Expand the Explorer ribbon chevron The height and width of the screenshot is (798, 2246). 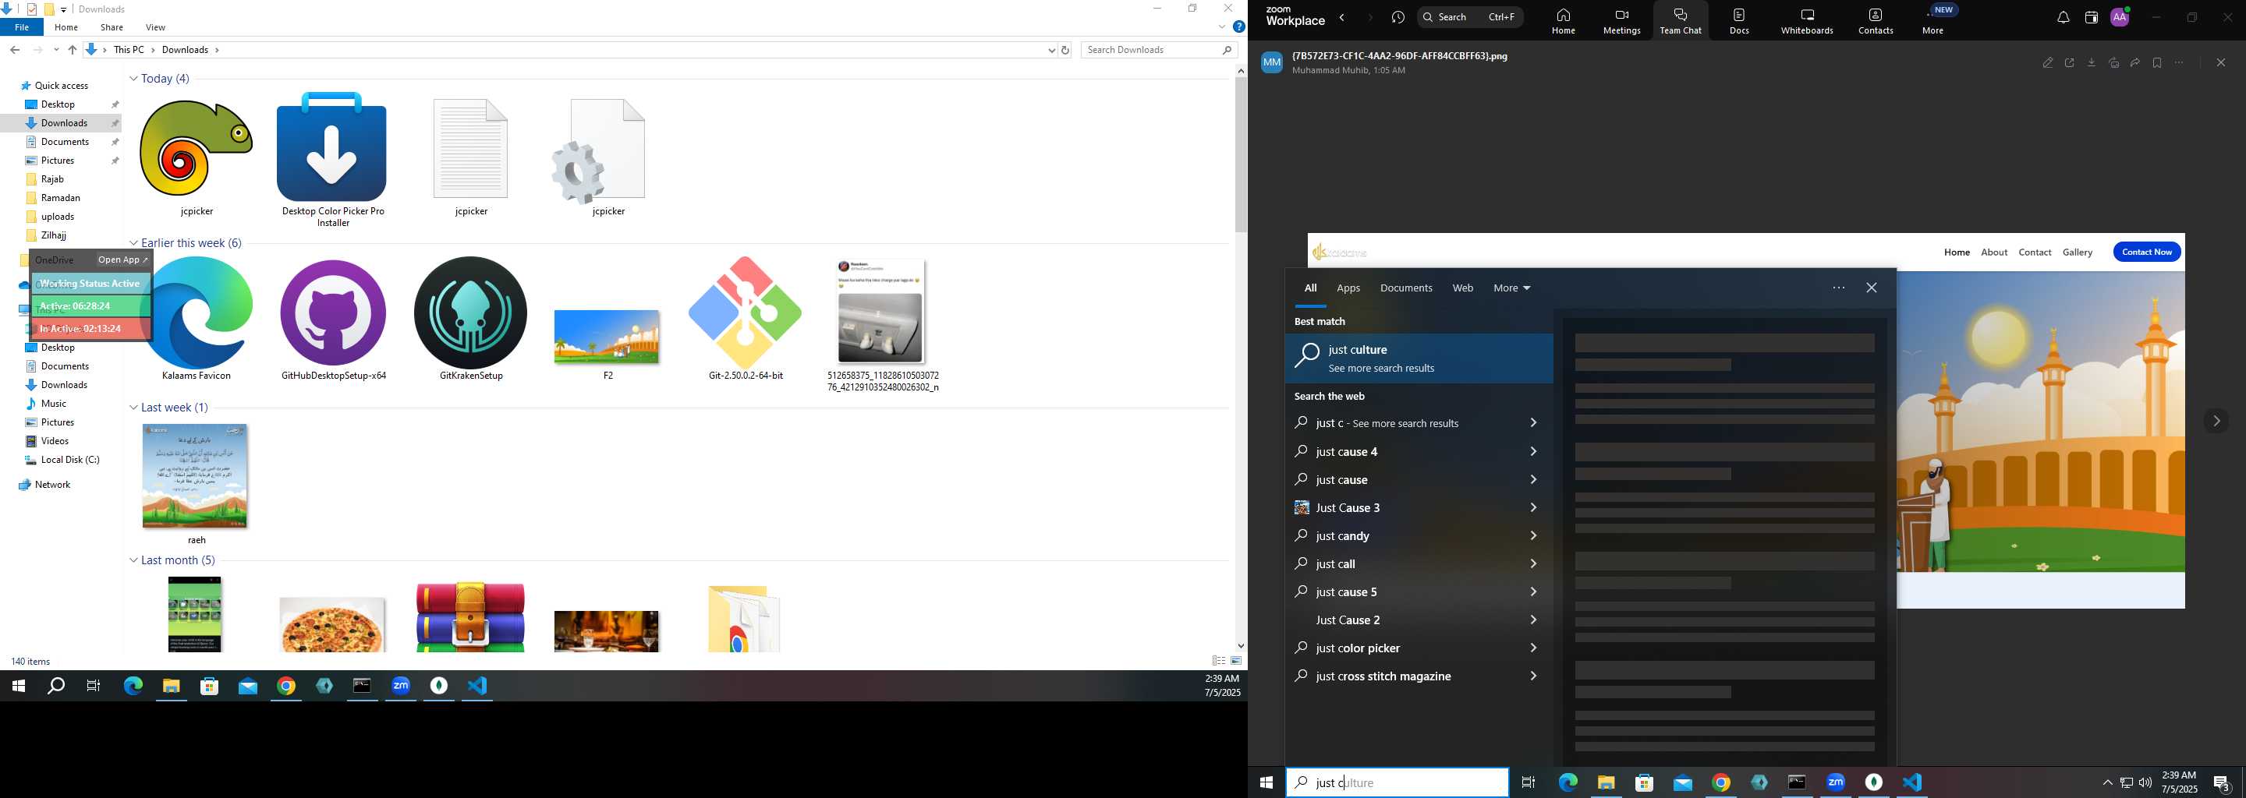coord(1221,28)
